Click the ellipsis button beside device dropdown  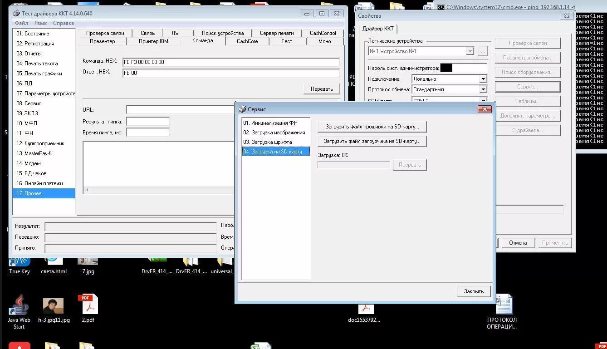482,51
